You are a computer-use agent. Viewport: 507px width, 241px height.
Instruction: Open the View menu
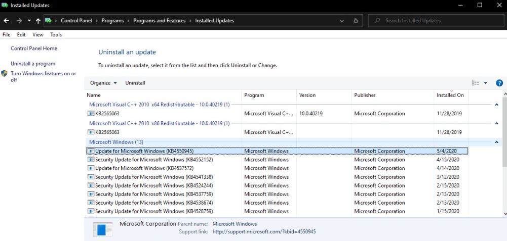38,34
